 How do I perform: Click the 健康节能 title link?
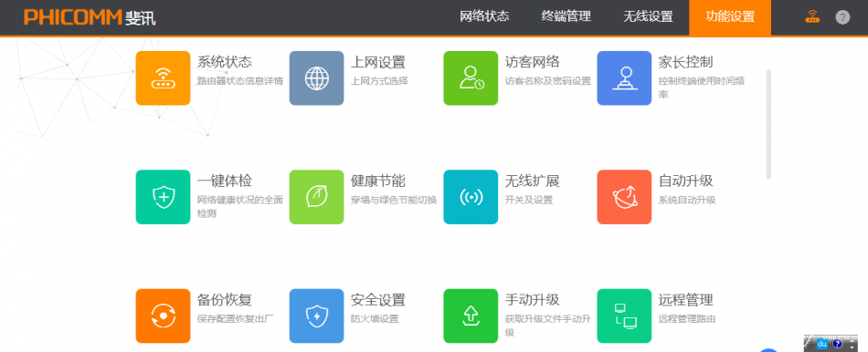pos(378,181)
